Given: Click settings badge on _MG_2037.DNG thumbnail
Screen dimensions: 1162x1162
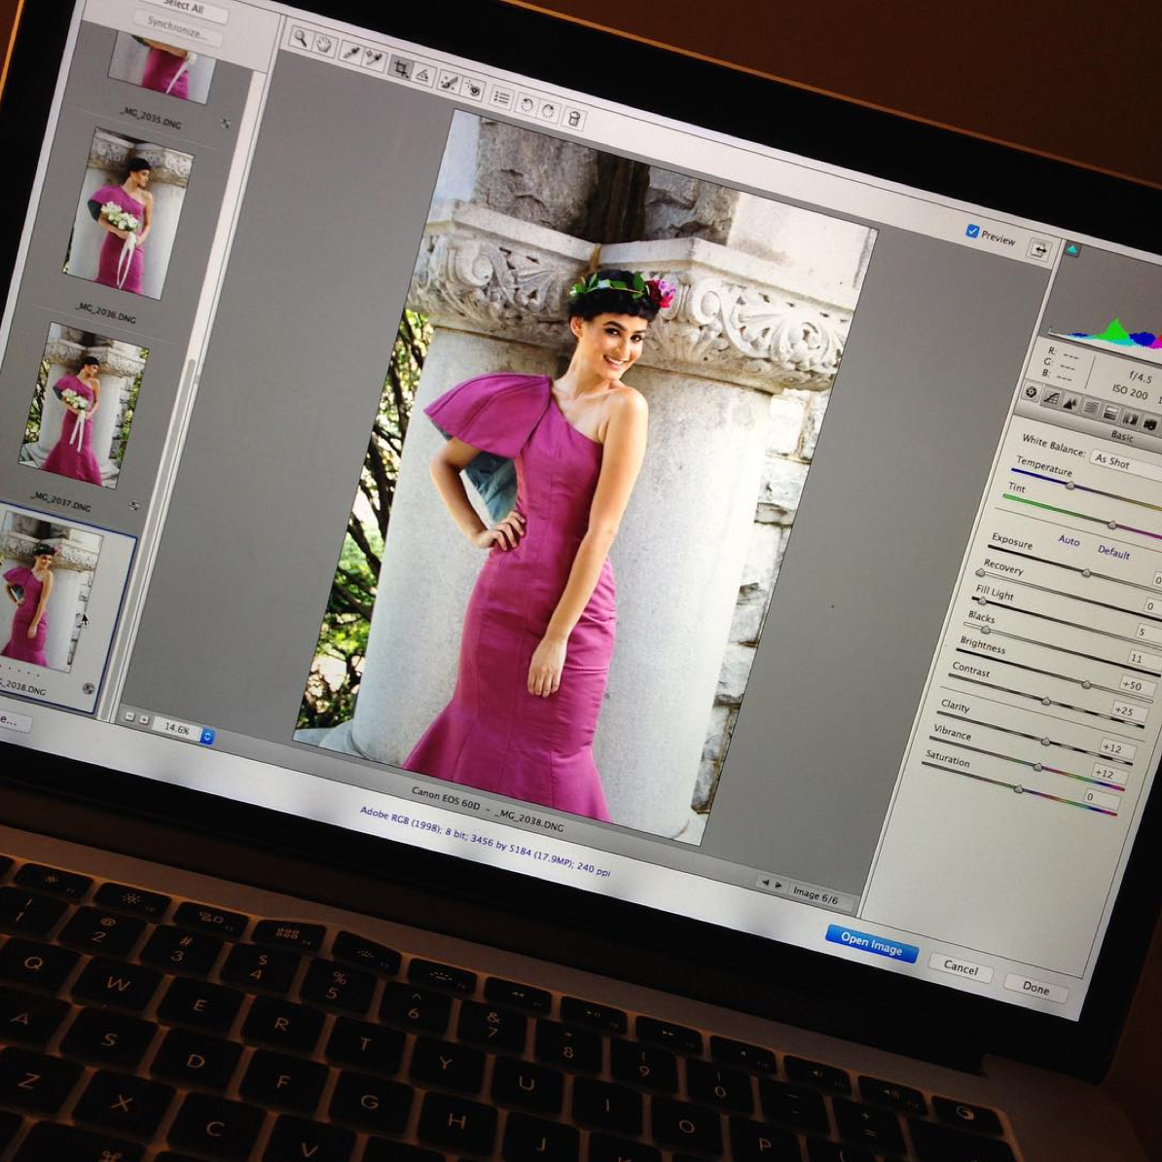Looking at the screenshot, I should (134, 505).
